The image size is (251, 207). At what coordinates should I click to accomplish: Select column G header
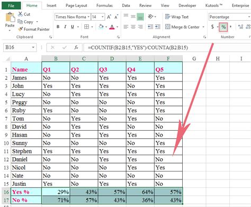coord(194,59)
